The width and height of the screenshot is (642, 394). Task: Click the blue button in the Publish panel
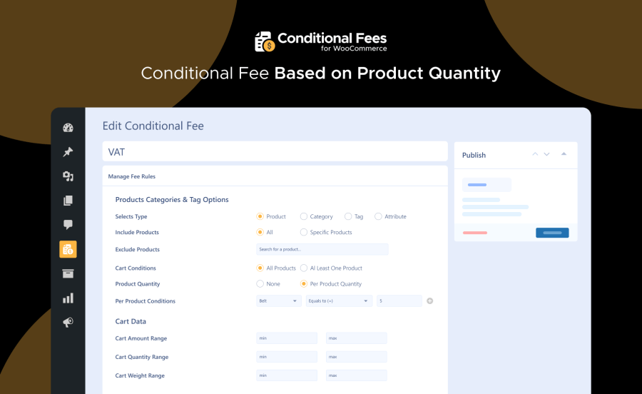pyautogui.click(x=552, y=233)
